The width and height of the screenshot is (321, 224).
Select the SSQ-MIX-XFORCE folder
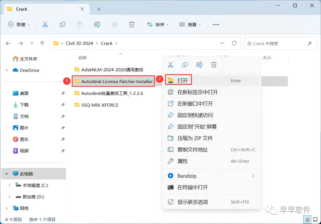tap(96, 105)
